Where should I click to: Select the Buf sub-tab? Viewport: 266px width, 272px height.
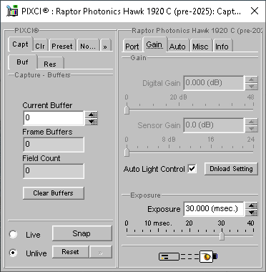point(23,62)
